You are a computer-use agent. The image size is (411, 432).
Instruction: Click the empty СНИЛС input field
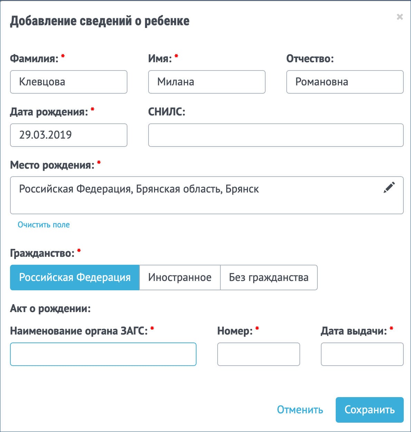[x=276, y=135]
